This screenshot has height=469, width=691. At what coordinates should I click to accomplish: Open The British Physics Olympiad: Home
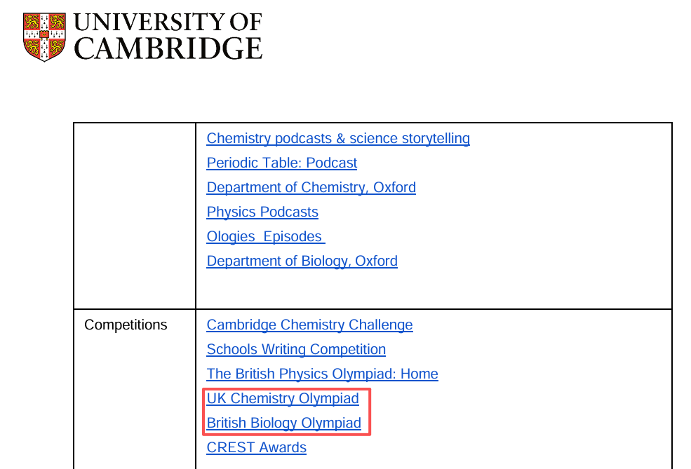[322, 374]
